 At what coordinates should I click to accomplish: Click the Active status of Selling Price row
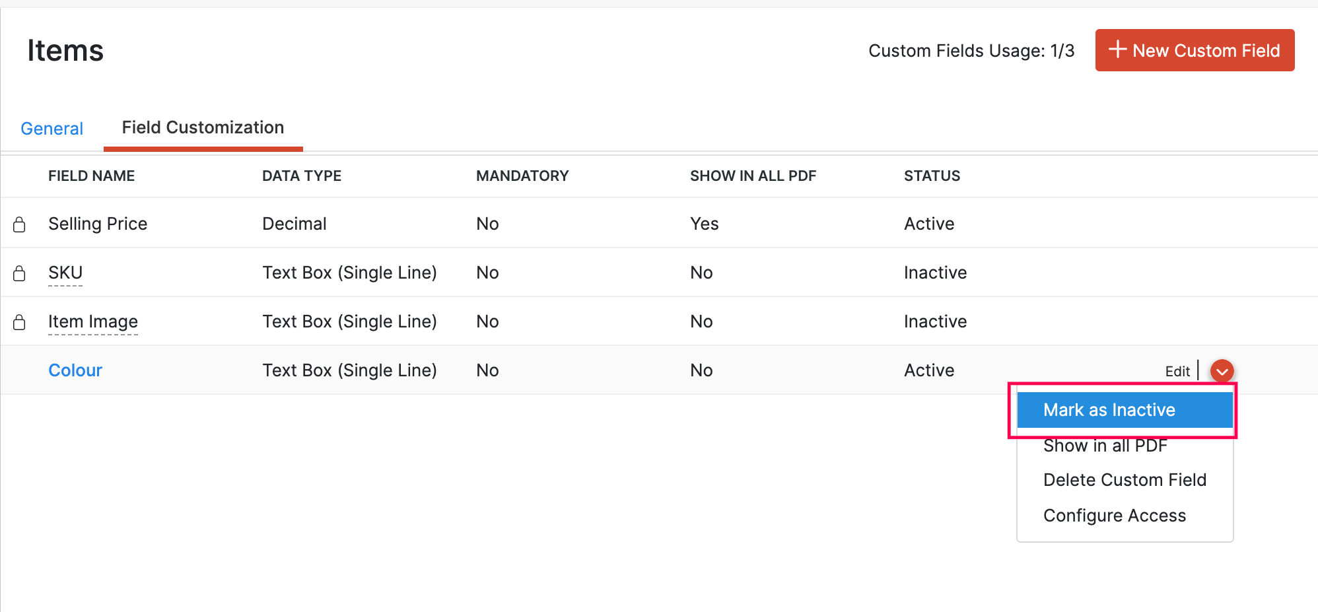coord(929,224)
